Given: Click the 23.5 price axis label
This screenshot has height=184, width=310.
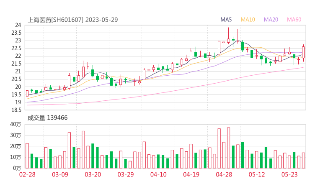Looking at the screenshot, I should [16, 33].
